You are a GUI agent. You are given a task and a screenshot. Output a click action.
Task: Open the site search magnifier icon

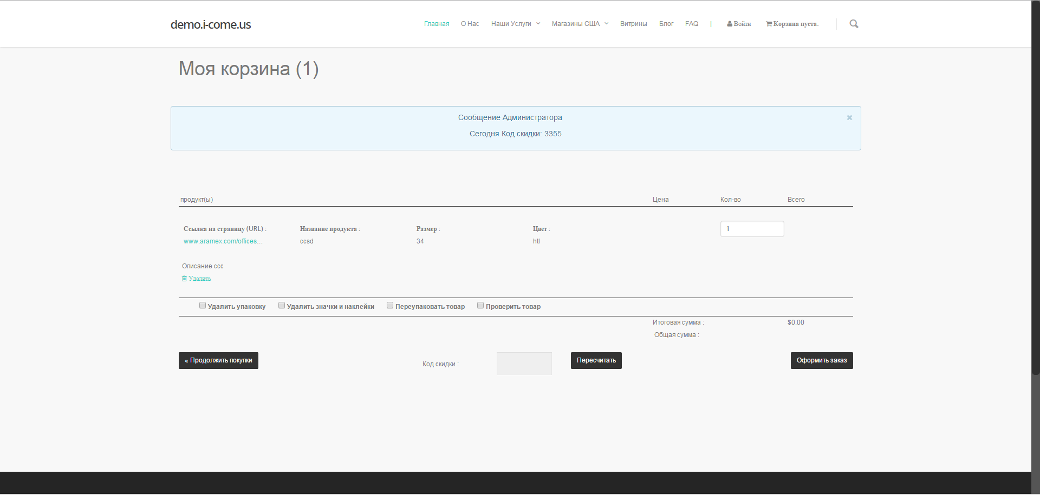point(854,24)
